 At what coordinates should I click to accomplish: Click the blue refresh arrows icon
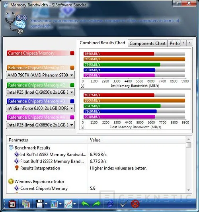tap(110, 204)
